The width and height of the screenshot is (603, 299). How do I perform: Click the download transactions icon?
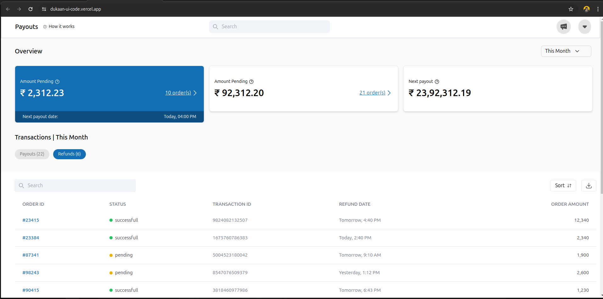589,186
